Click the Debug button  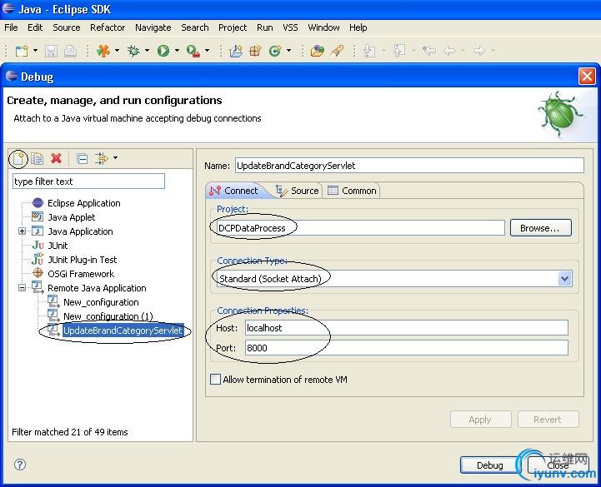point(490,465)
